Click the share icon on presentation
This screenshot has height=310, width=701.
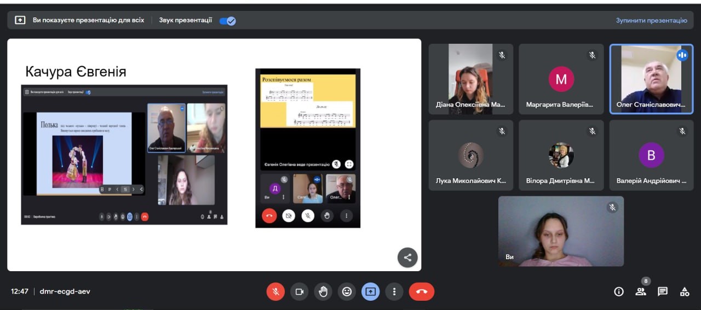pos(407,258)
